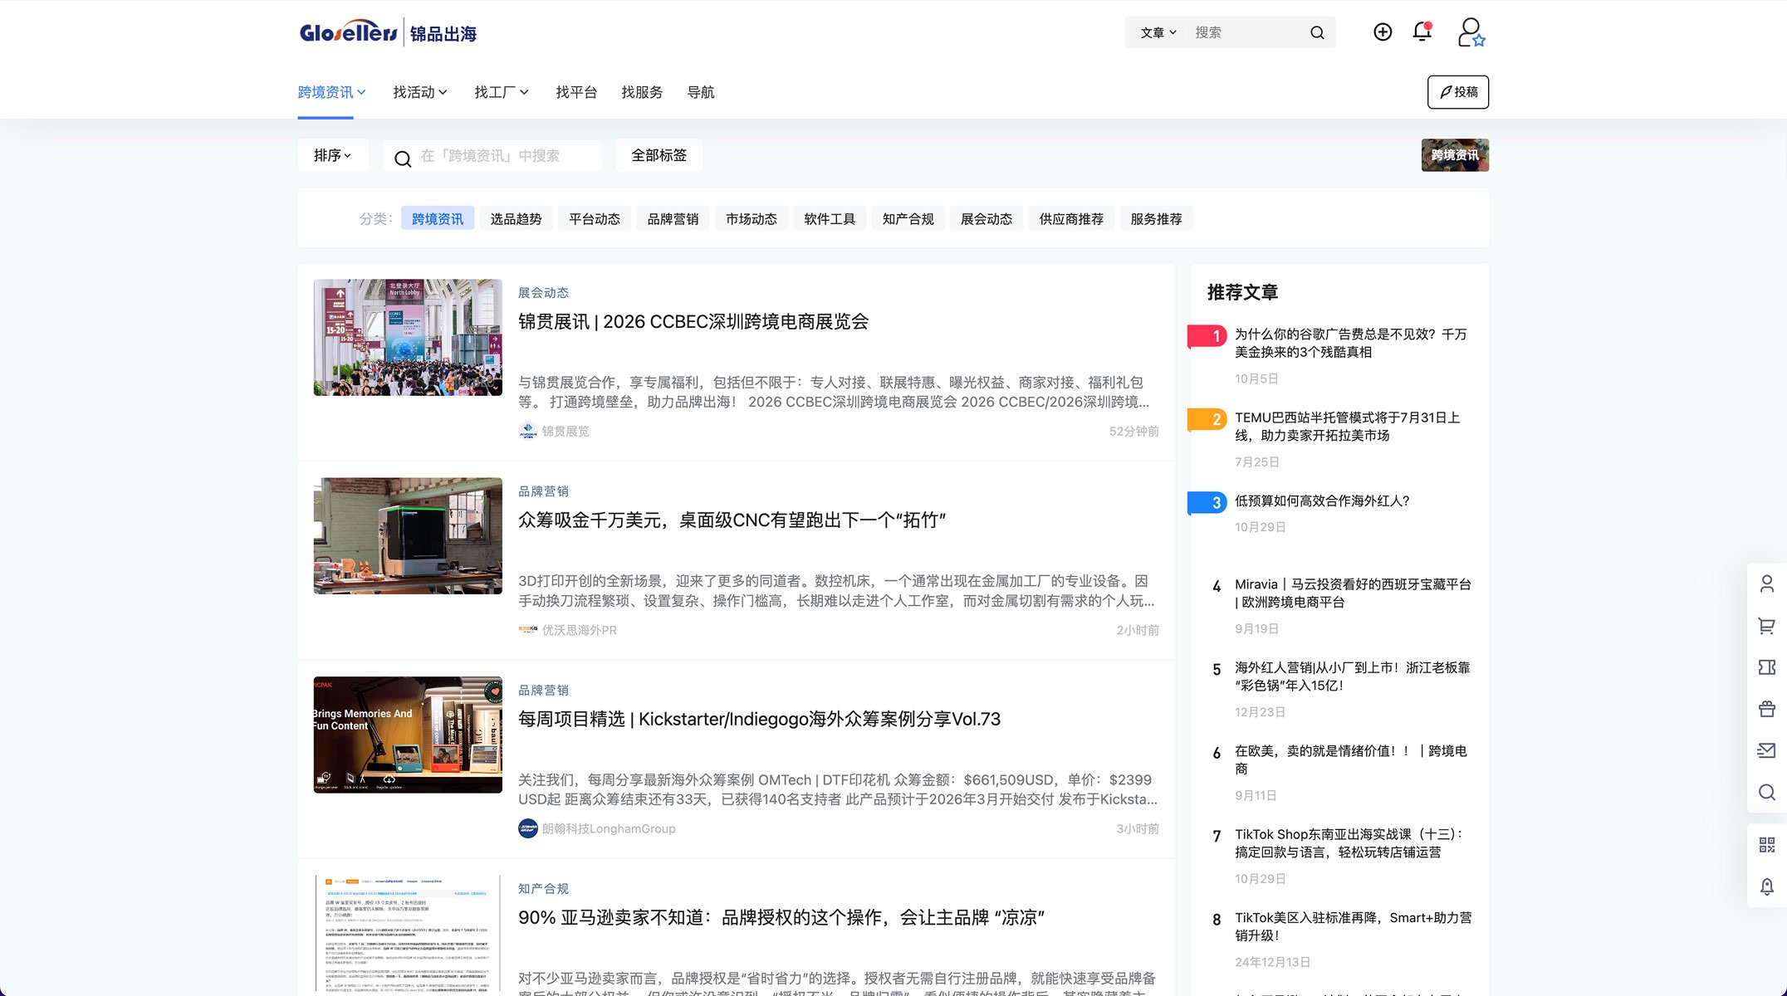Filter by 服务推荐 category tag

tap(1156, 218)
